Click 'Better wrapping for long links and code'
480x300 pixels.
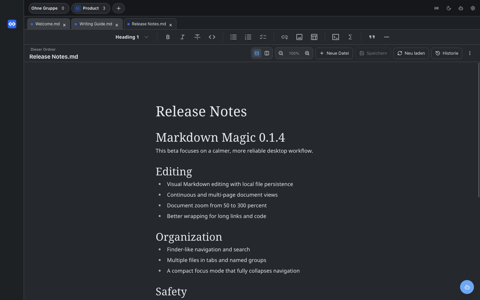point(217,216)
